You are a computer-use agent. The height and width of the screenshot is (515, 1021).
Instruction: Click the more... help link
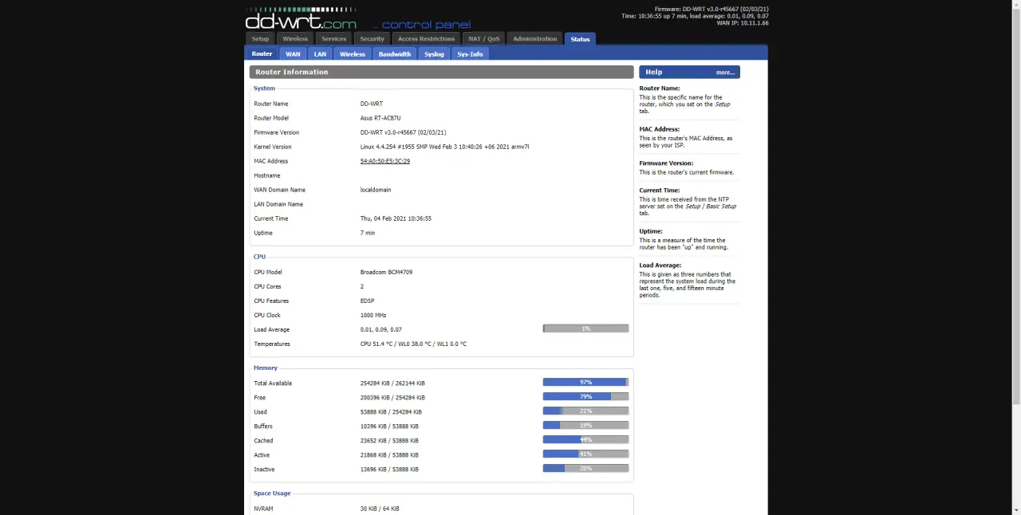click(x=724, y=72)
